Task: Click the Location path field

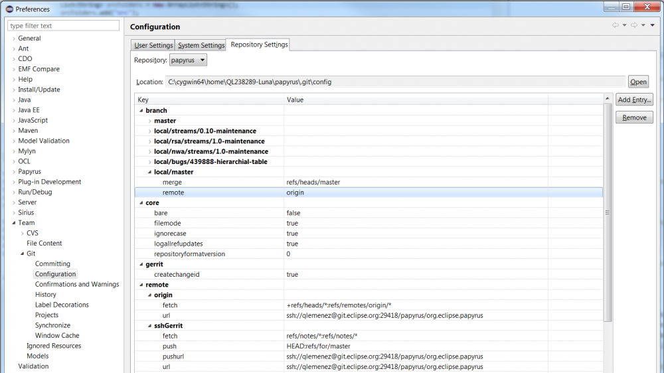Action: pyautogui.click(x=395, y=82)
